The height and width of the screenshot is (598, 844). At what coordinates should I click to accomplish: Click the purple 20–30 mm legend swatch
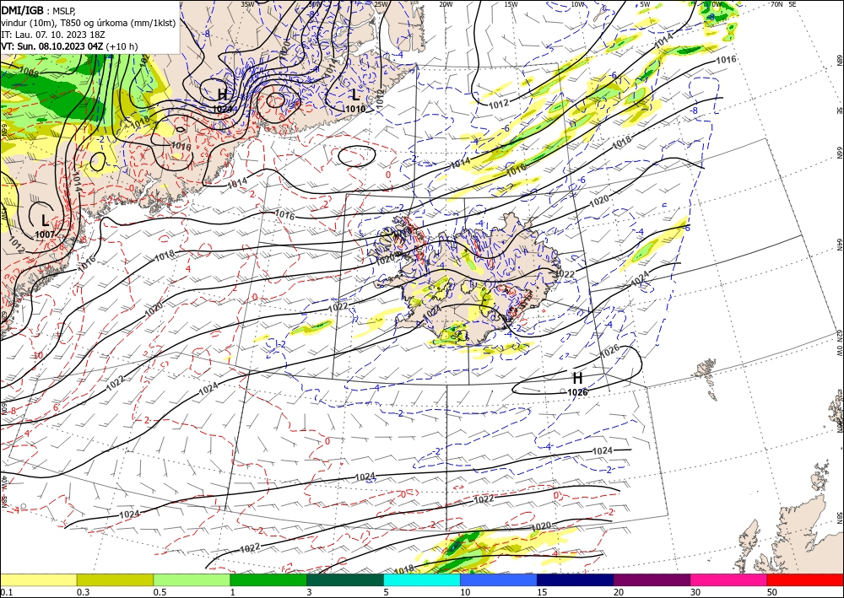tap(652, 579)
